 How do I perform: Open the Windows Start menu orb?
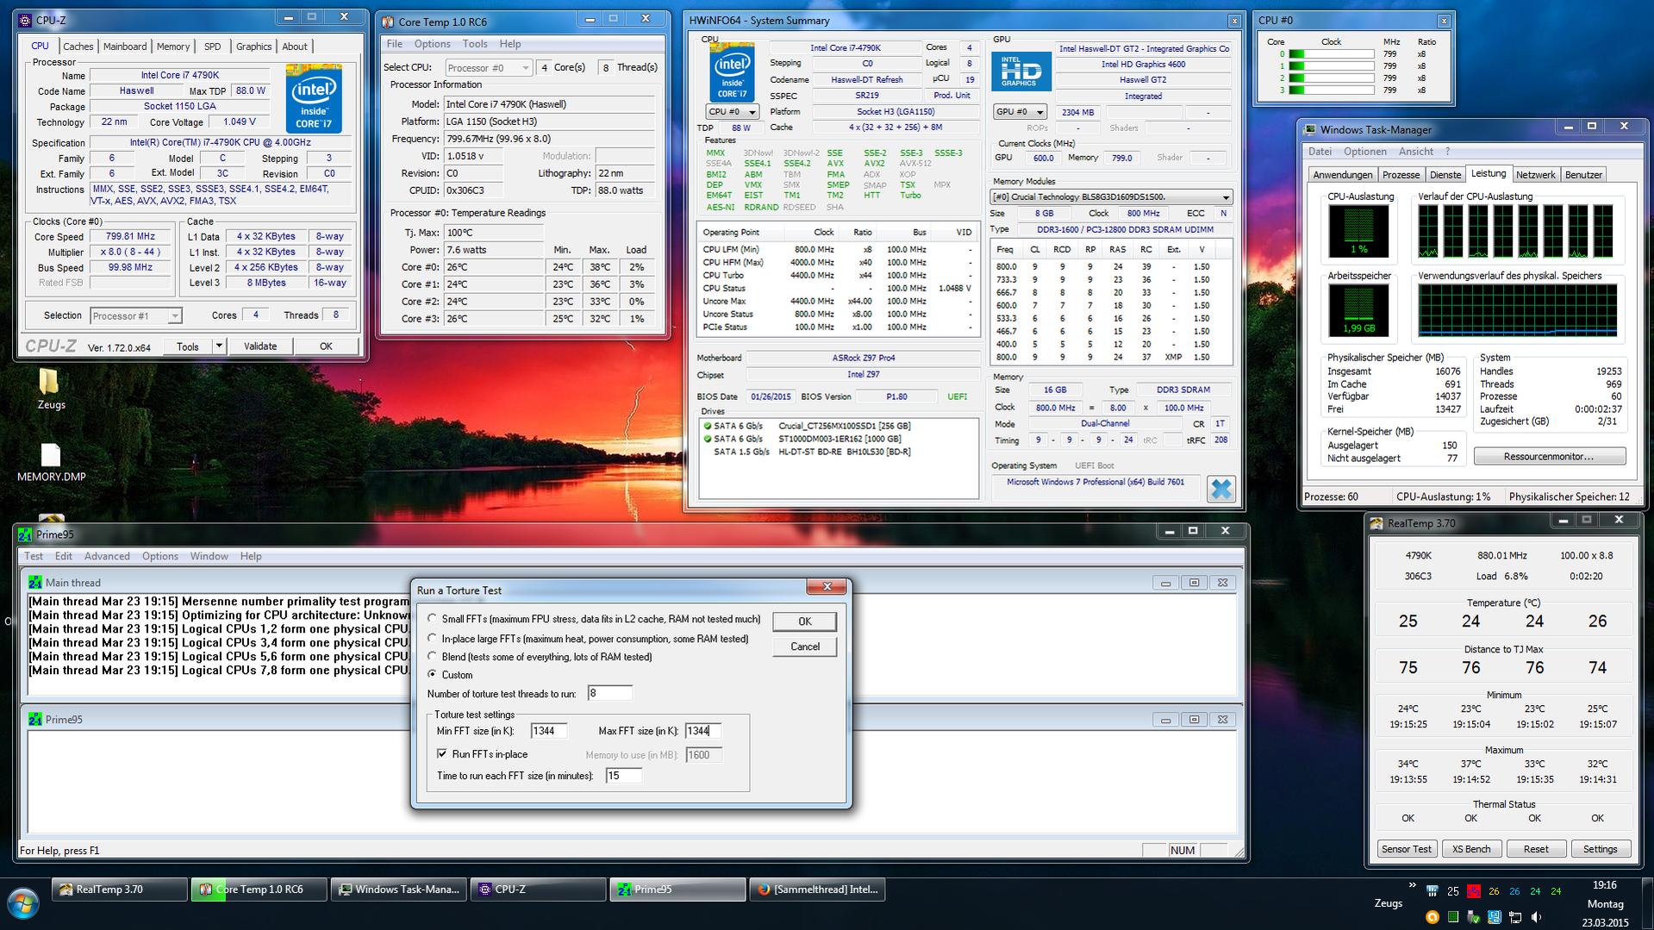click(x=23, y=903)
